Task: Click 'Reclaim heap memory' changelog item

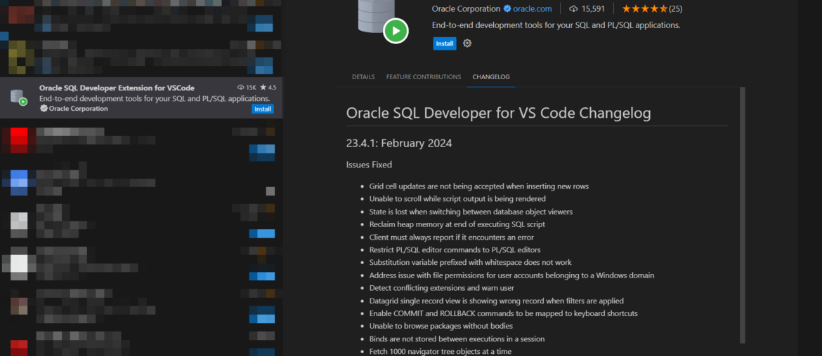Action: 457,224
